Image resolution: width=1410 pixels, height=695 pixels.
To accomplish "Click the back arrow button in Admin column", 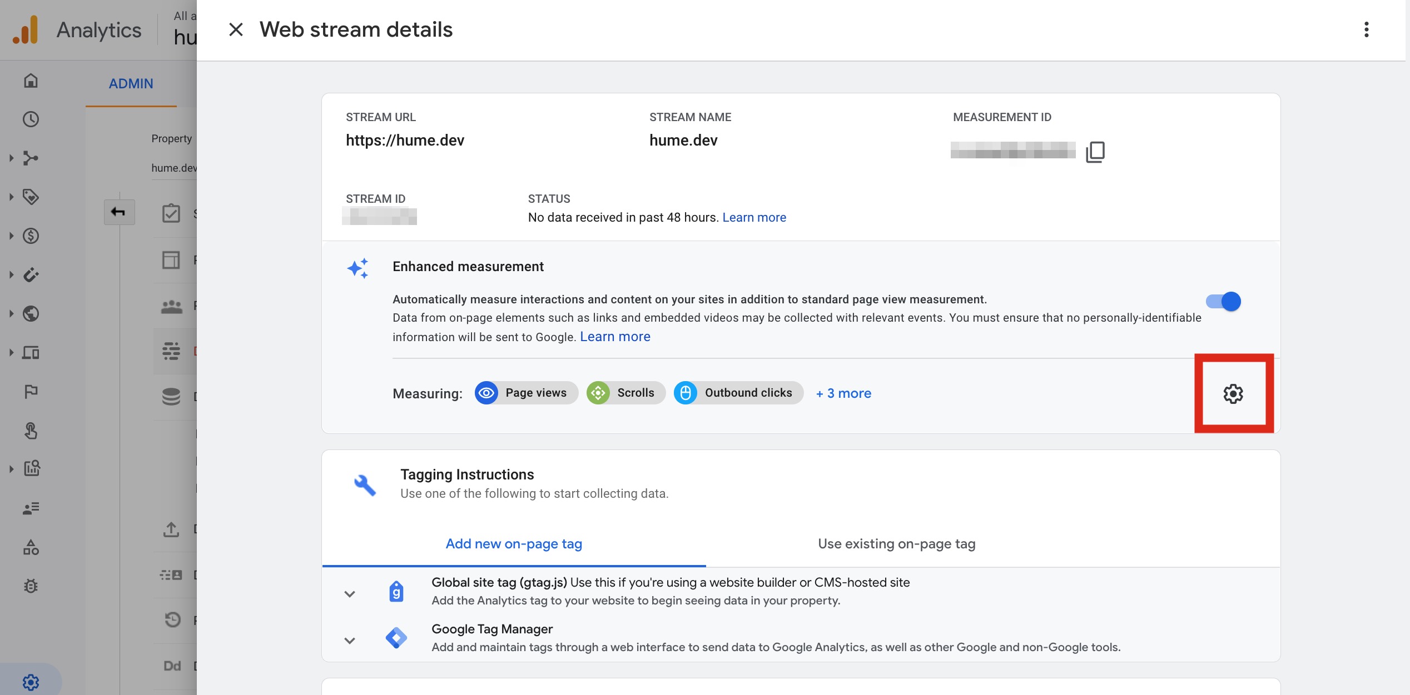I will click(119, 212).
